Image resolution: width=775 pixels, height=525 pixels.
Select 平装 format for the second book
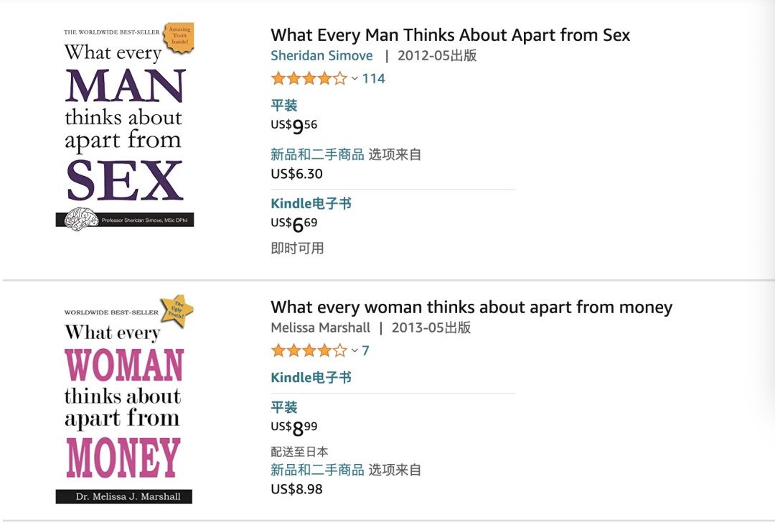[x=284, y=407]
